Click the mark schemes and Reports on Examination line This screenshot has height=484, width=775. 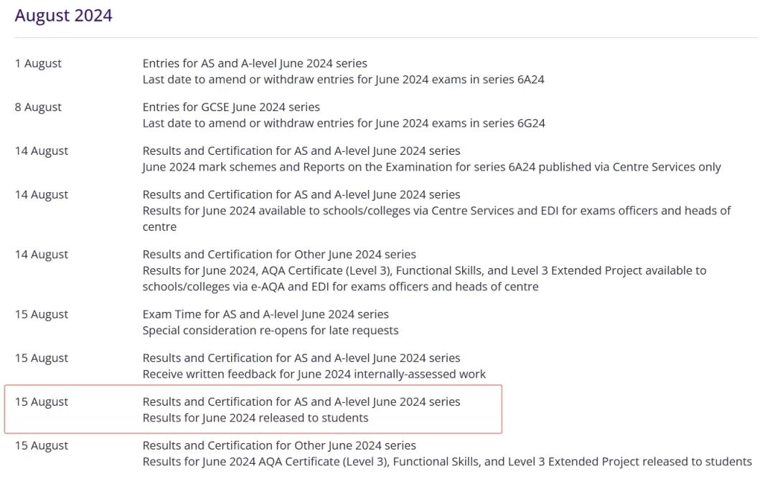431,167
